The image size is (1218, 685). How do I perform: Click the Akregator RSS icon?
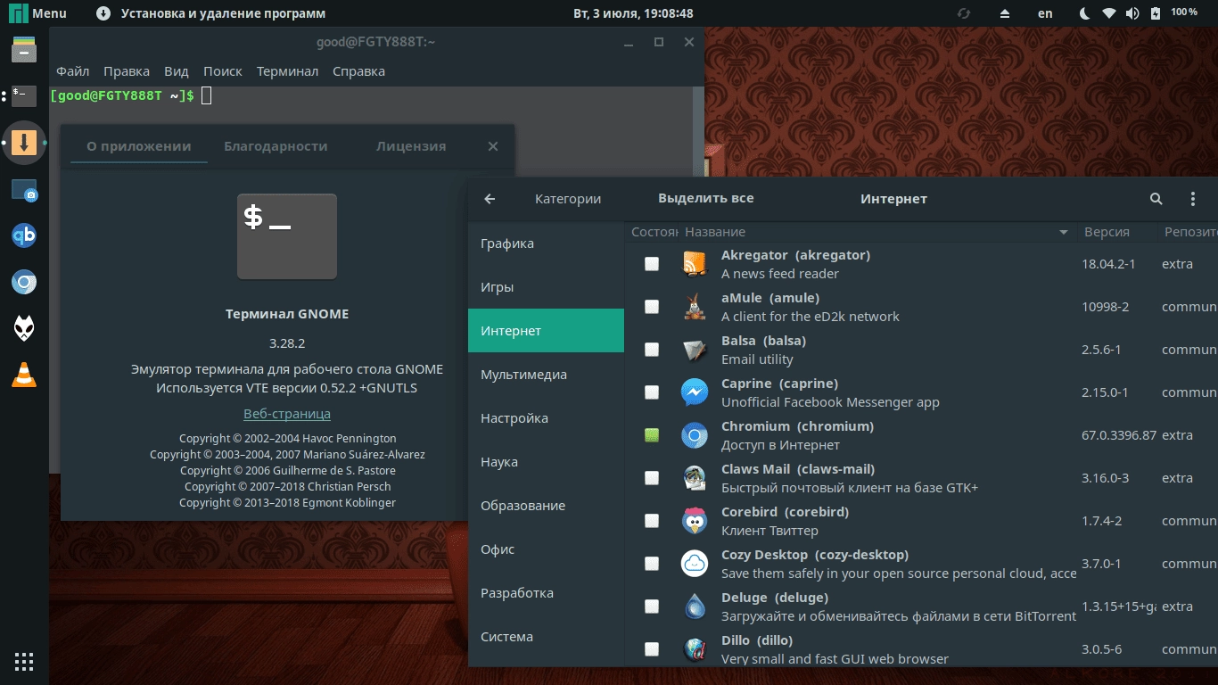coord(695,264)
